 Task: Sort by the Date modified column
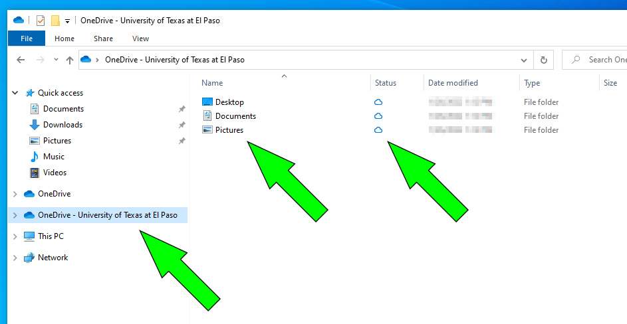pos(453,83)
